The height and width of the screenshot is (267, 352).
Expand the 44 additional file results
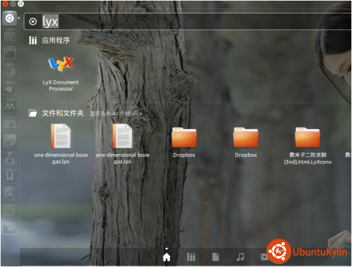point(116,114)
